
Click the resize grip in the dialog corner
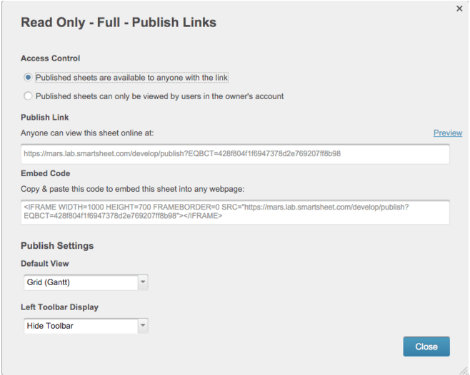(x=464, y=369)
